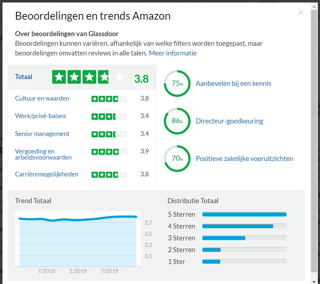Screen dimensions: 320x284
Task: Open the Meer informatie link
Action: (173, 53)
